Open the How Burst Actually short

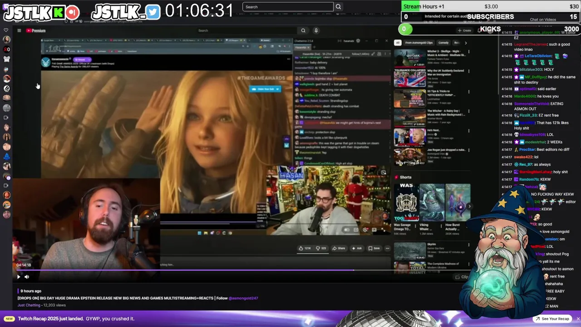pyautogui.click(x=458, y=203)
